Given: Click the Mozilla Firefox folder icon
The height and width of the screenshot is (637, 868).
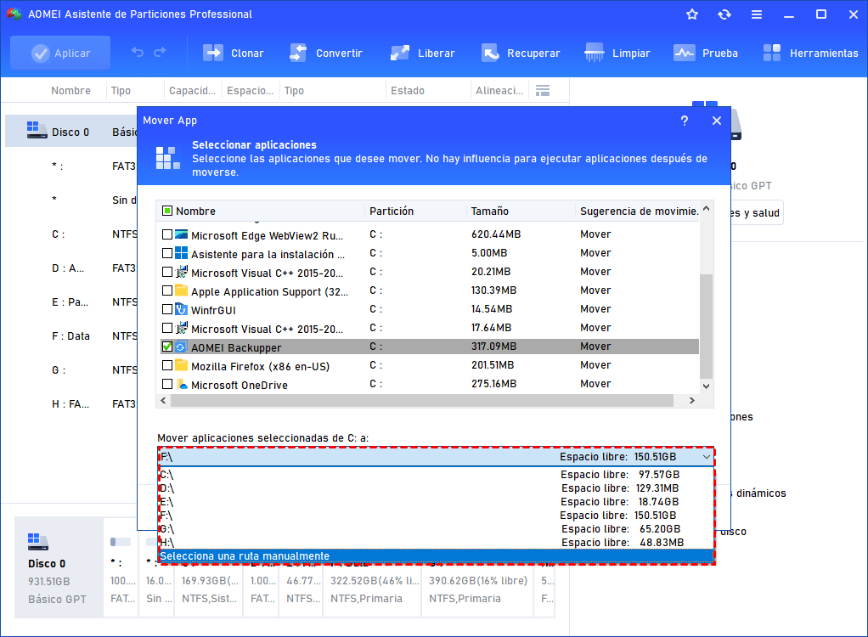Looking at the screenshot, I should point(181,365).
